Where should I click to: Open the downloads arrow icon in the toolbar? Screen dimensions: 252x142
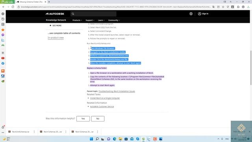pos(248,7)
